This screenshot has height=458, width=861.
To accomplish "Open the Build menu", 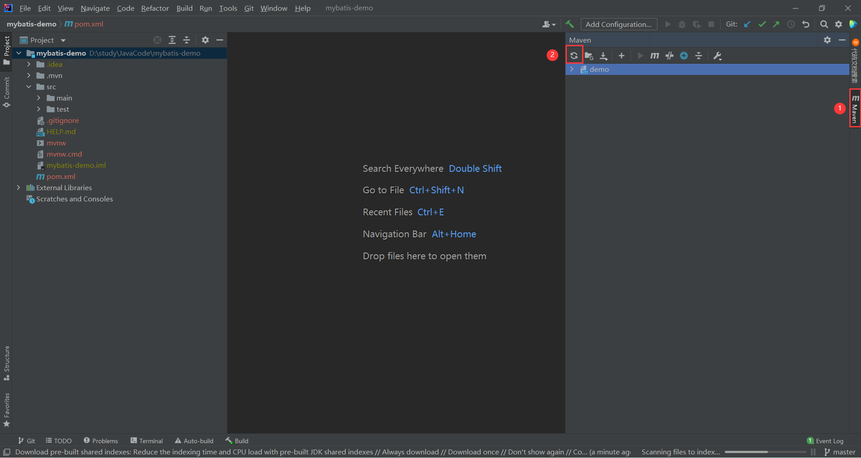I will tap(184, 8).
